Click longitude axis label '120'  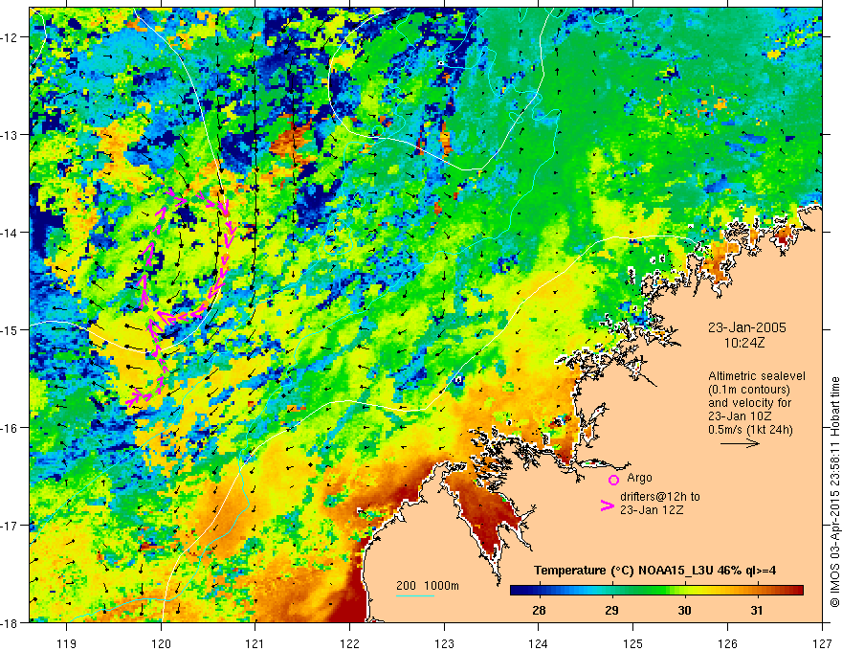tap(161, 643)
